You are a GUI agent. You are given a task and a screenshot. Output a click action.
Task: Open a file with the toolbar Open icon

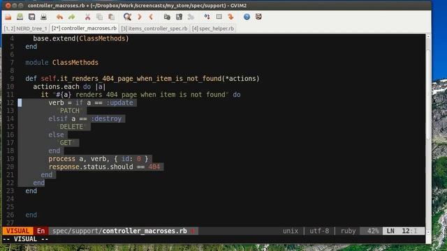pyautogui.click(x=8, y=17)
